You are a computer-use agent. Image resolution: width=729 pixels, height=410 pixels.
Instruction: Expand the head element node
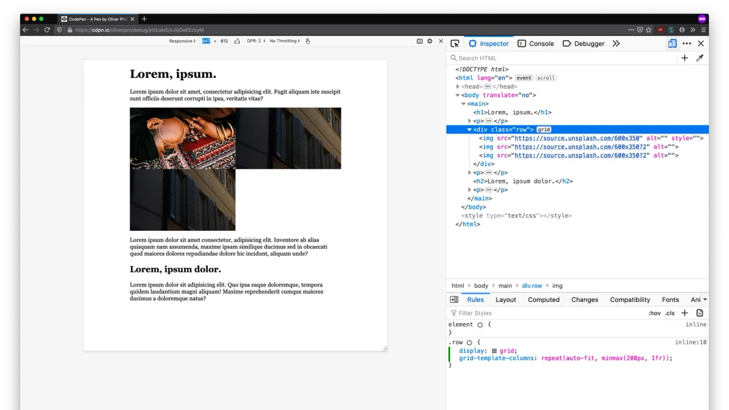(458, 86)
